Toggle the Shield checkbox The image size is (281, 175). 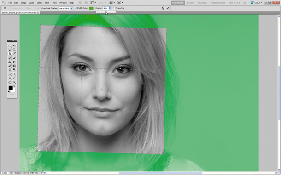click(x=76, y=8)
